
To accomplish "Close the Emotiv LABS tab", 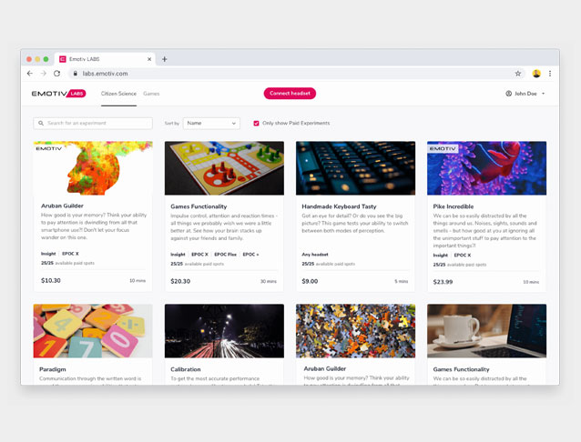I will [x=149, y=59].
